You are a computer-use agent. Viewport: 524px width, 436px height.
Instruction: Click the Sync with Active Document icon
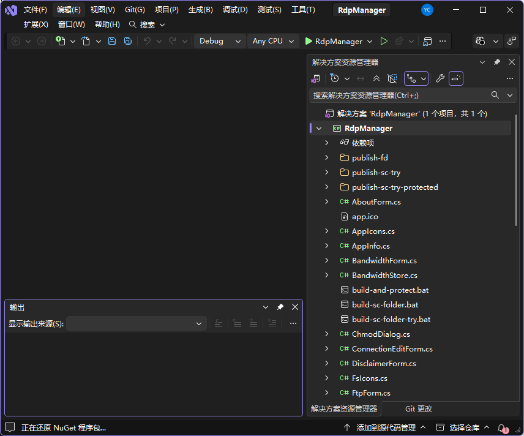pyautogui.click(x=360, y=78)
